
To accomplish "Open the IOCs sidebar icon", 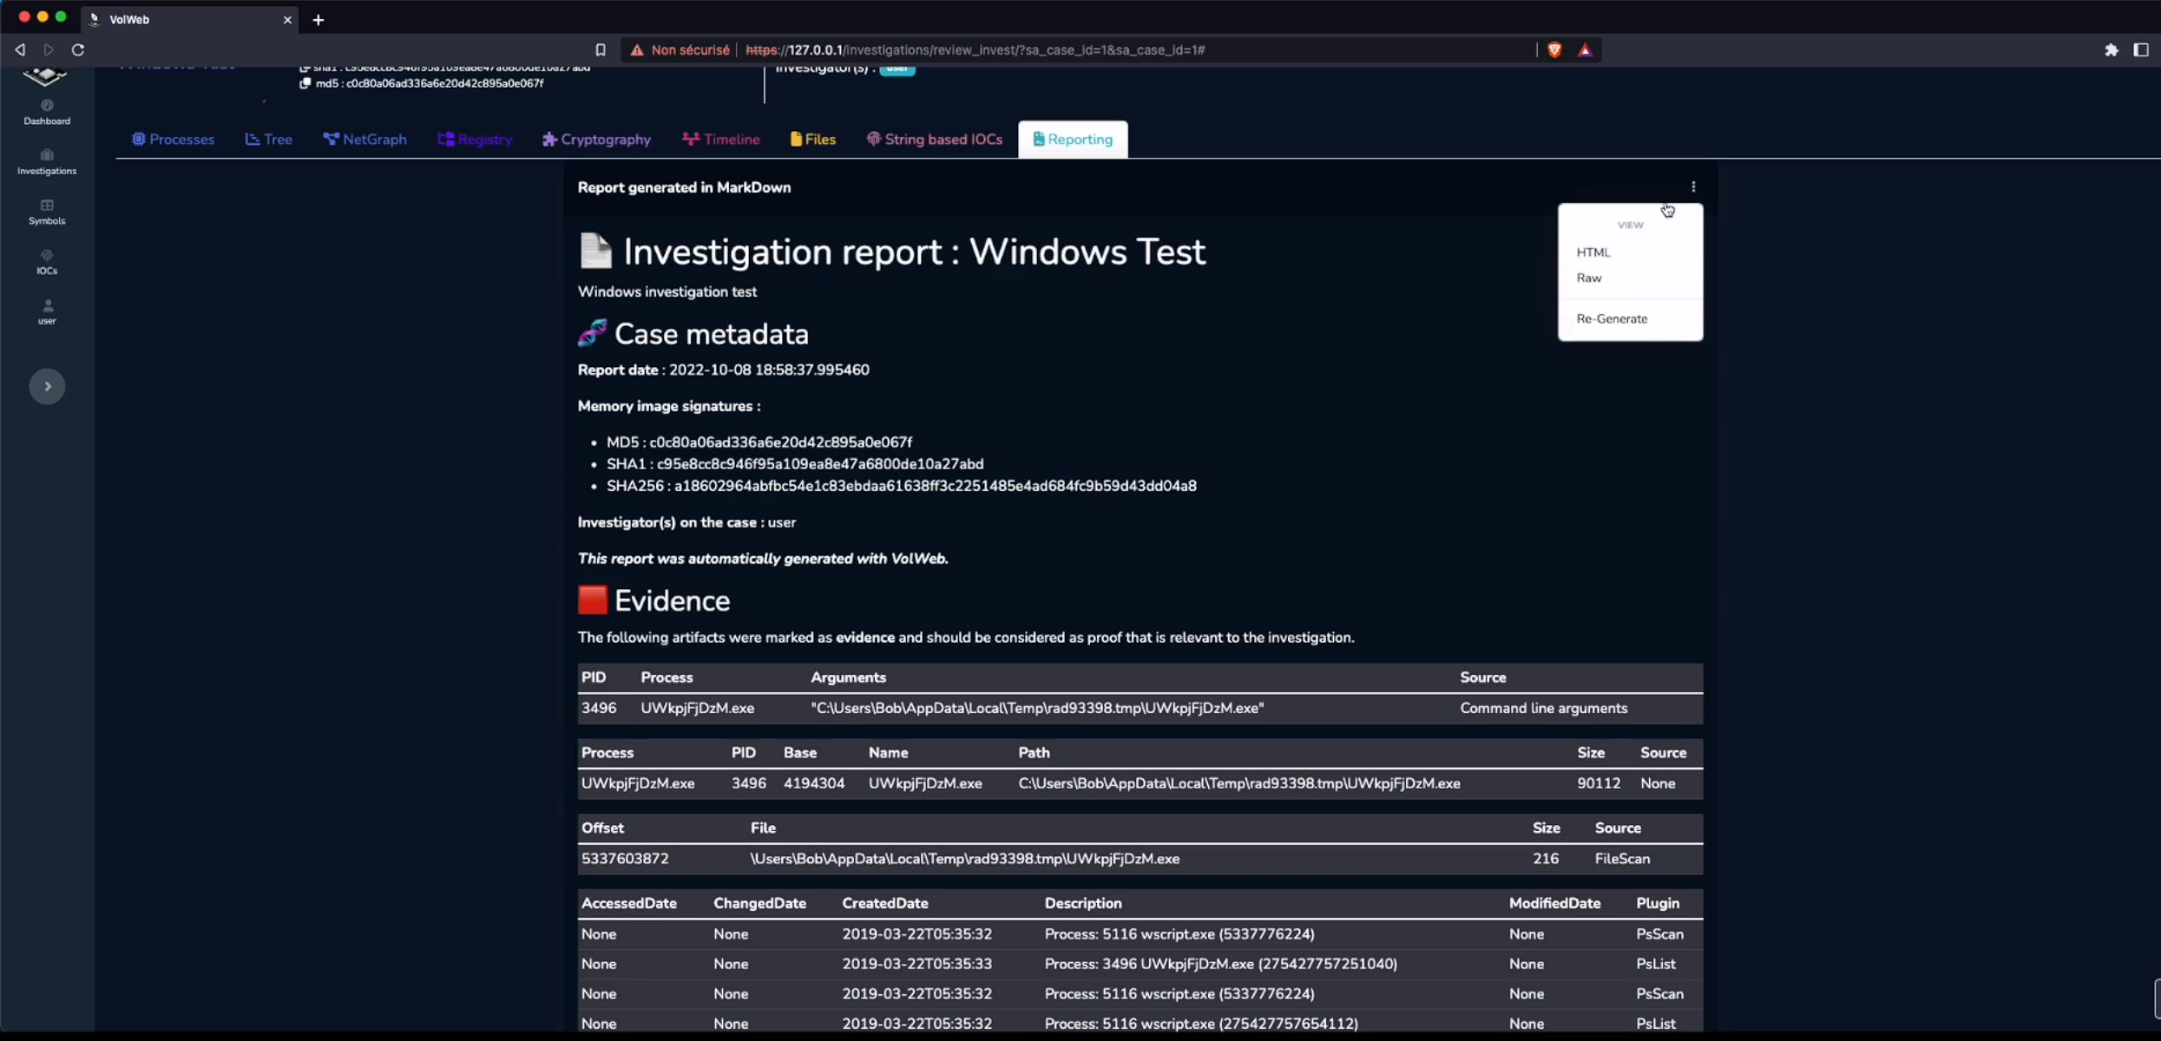I will 47,262.
